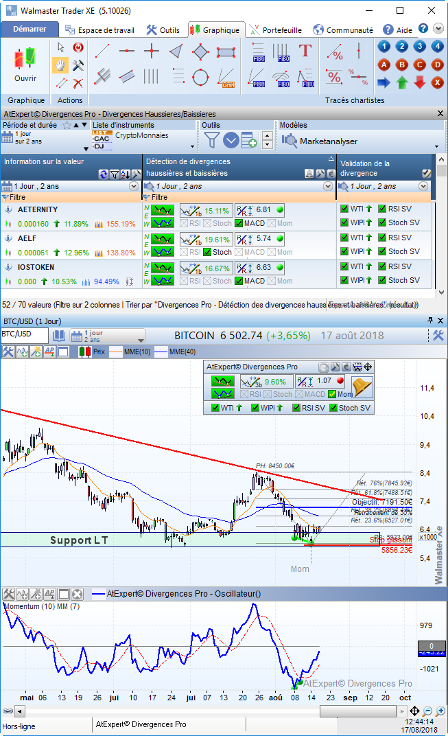The height and width of the screenshot is (736, 448).
Task: Open the Aide menu
Action: tap(397, 30)
